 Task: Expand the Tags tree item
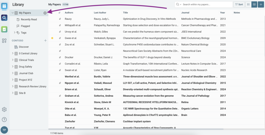point(14,33)
